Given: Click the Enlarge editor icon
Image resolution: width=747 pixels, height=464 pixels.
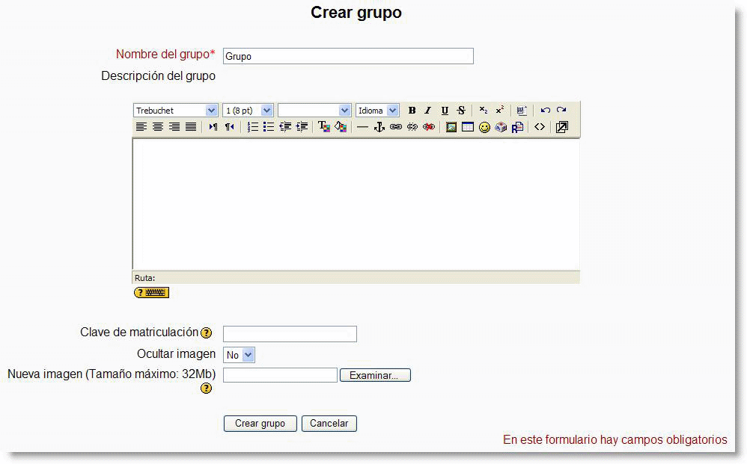Looking at the screenshot, I should click(x=562, y=127).
